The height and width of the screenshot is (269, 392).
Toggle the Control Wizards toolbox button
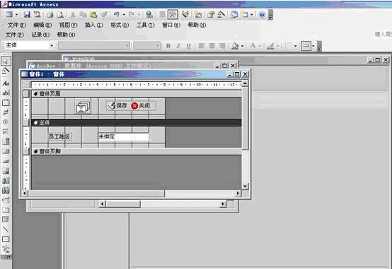[x=6, y=71]
